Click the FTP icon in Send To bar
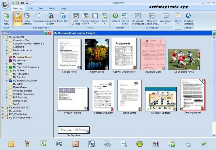 pos(92,144)
